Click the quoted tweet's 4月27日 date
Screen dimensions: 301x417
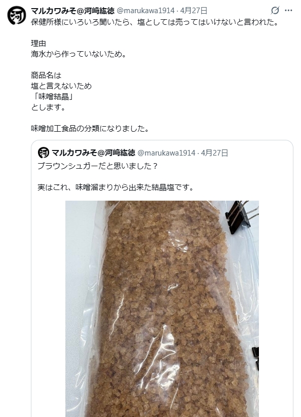click(x=214, y=153)
